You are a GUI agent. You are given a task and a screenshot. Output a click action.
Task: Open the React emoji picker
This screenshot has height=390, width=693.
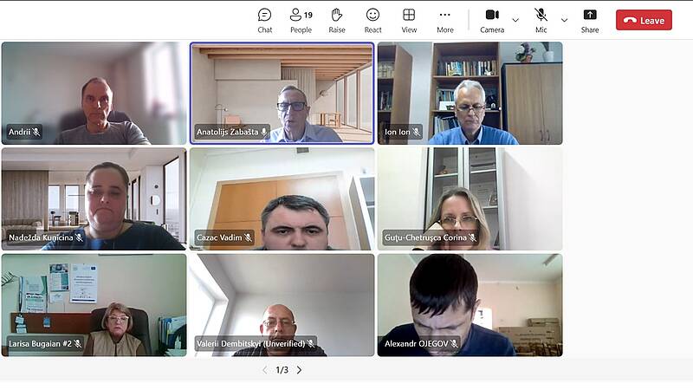[x=372, y=19]
